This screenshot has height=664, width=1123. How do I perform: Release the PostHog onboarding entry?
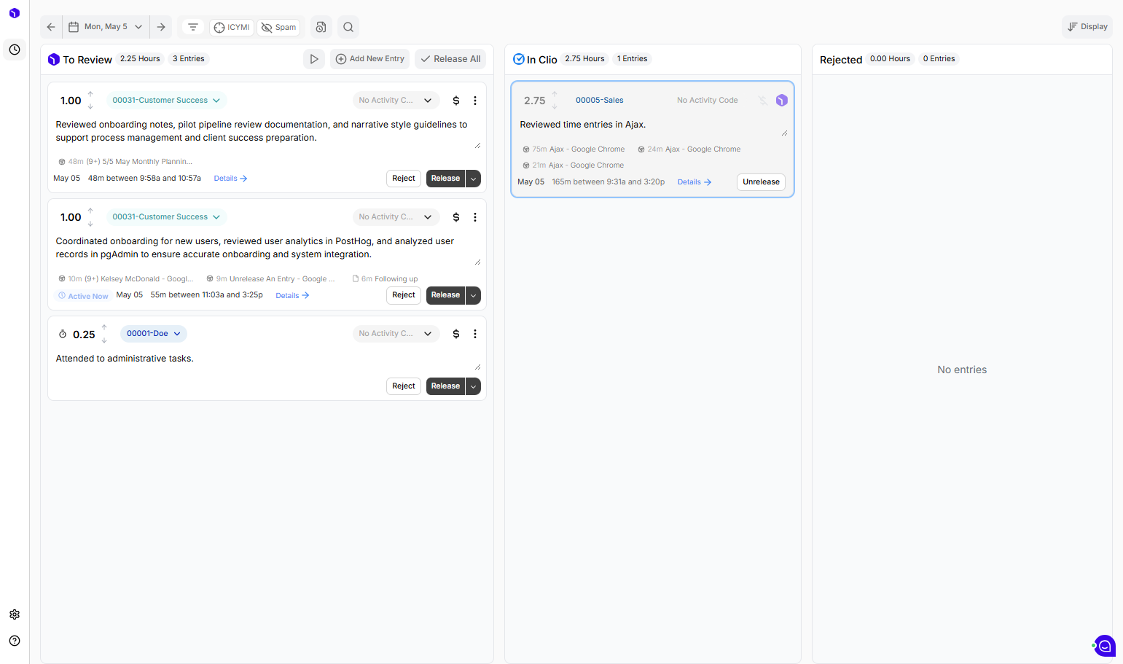(445, 295)
